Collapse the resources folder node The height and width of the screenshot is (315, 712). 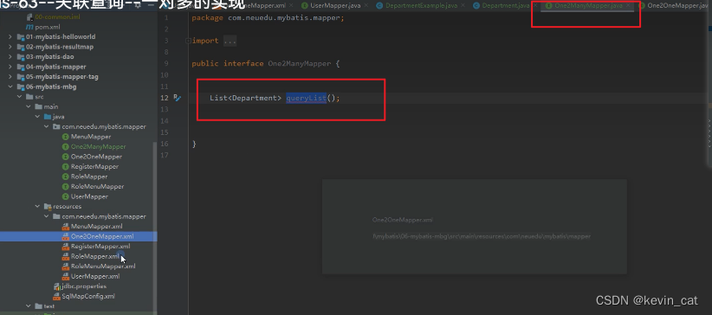click(37, 207)
